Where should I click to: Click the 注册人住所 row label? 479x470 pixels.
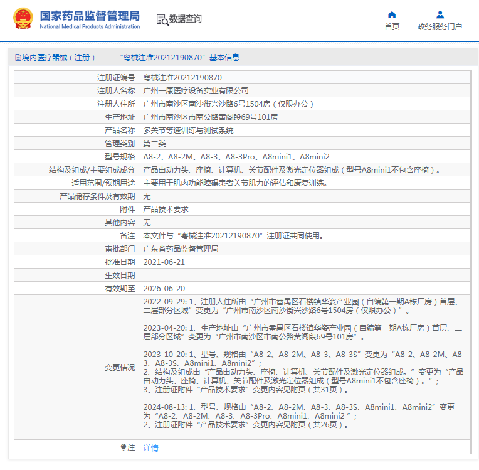click(116, 104)
